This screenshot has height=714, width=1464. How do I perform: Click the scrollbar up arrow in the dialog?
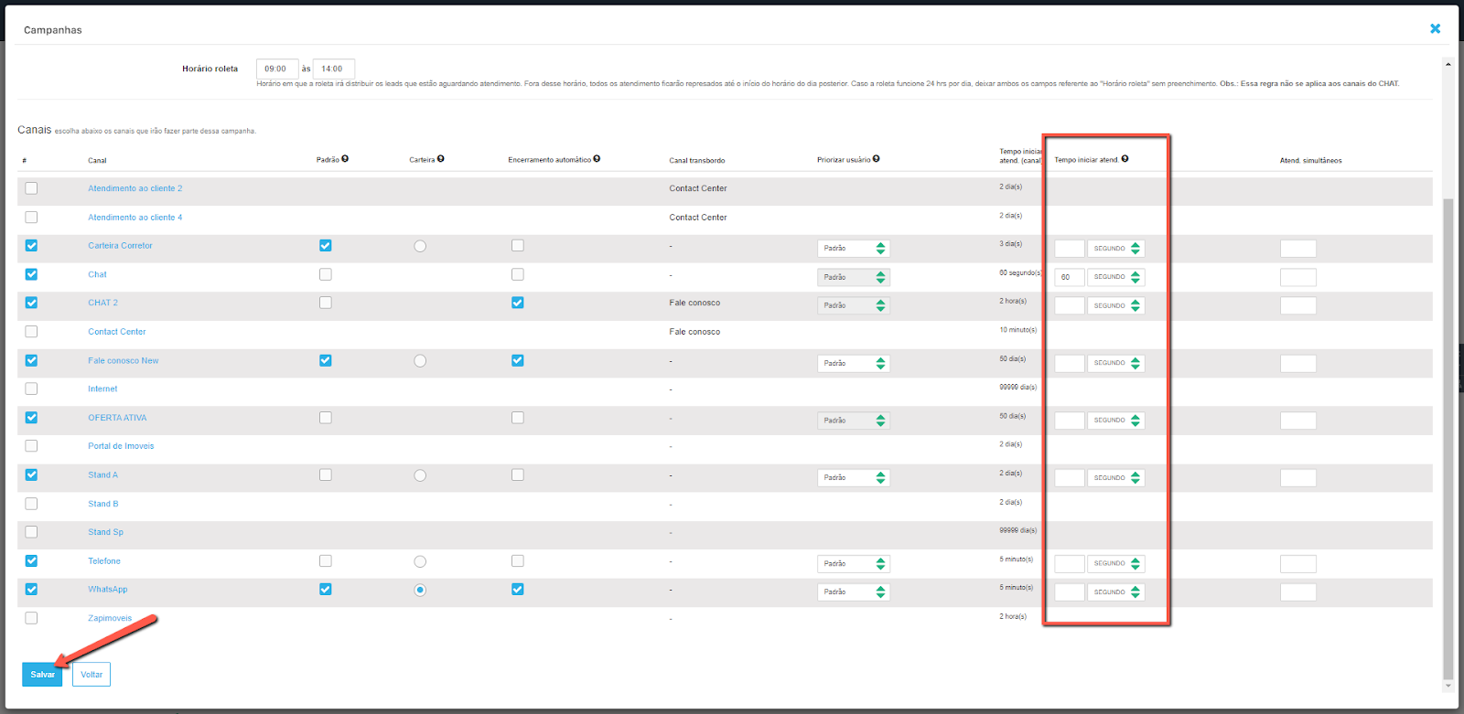(x=1448, y=64)
